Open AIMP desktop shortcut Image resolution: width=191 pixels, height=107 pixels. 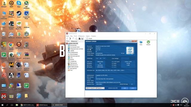click(x=11, y=4)
